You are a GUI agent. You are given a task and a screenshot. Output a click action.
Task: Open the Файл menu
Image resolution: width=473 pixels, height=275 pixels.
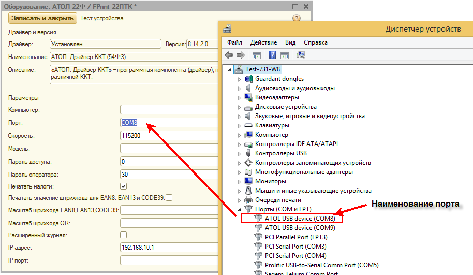(x=234, y=42)
